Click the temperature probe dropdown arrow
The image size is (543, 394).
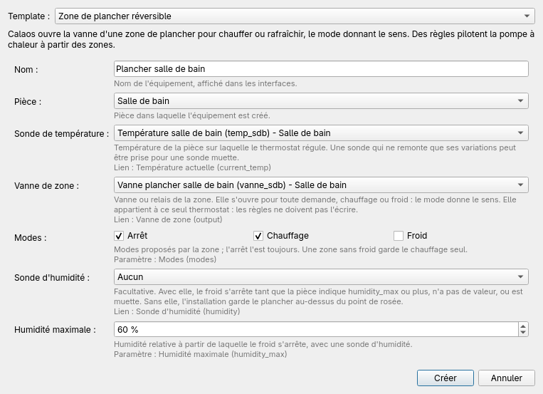point(520,133)
